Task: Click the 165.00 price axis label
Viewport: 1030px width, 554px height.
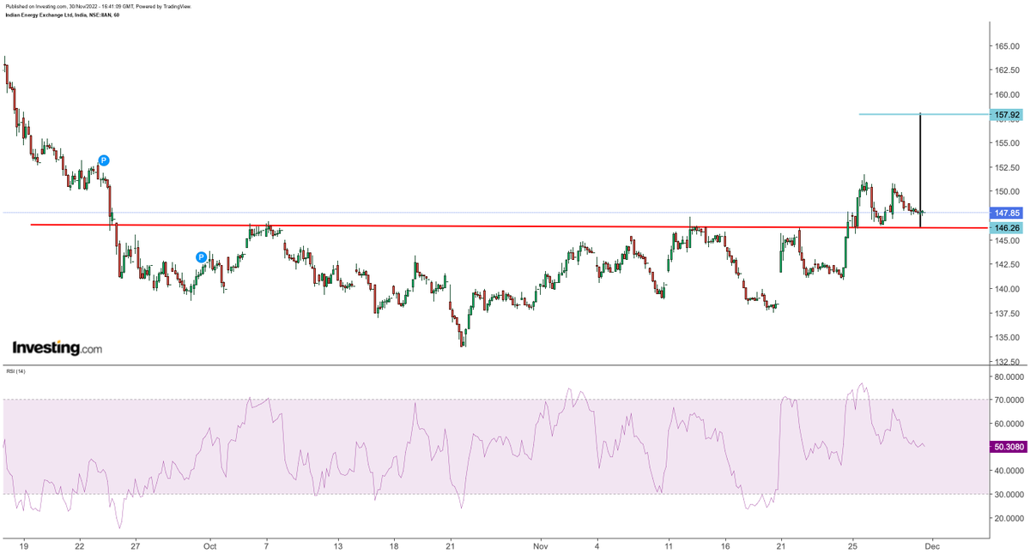Action: pos(1007,46)
